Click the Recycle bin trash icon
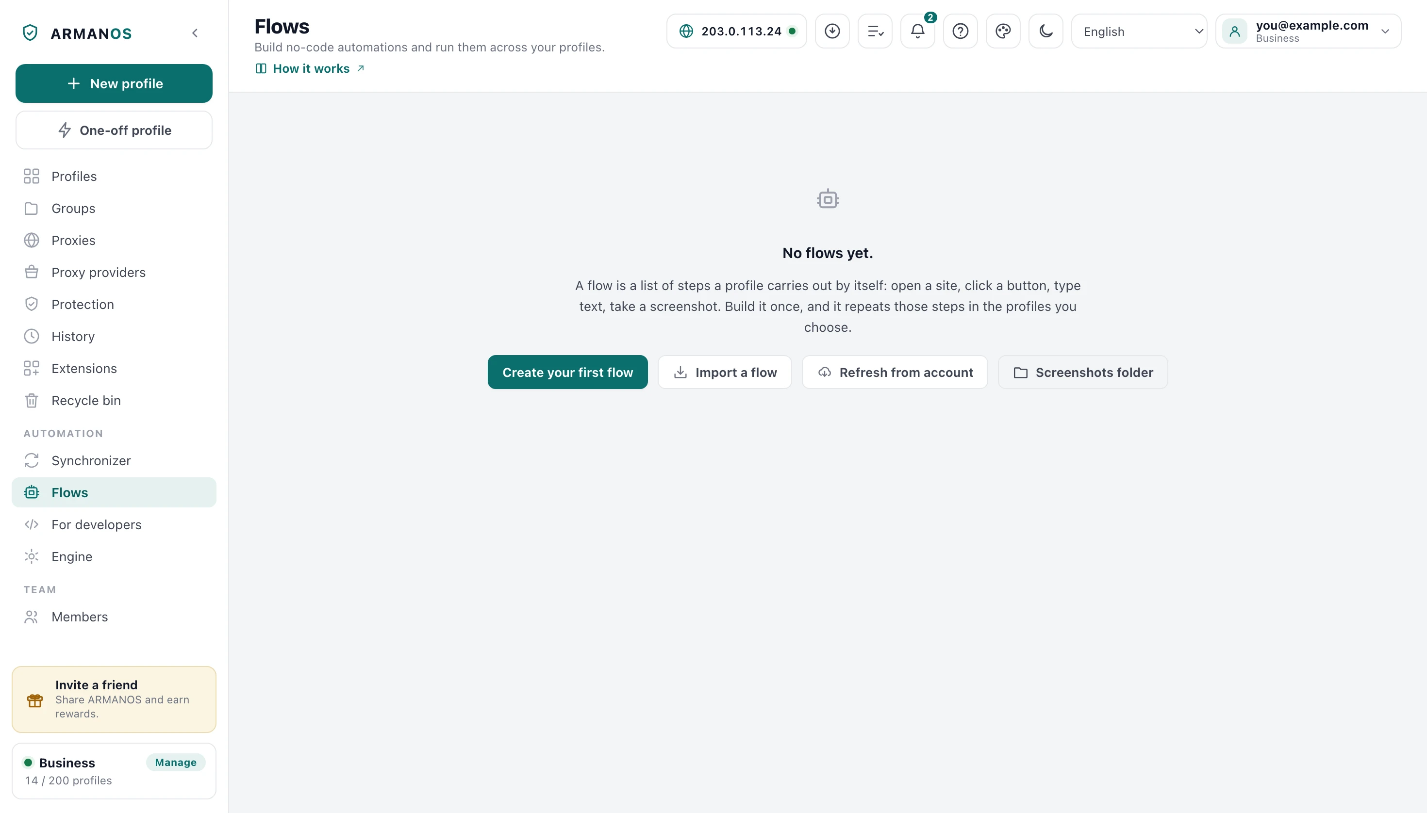The height and width of the screenshot is (813, 1427). pyautogui.click(x=31, y=400)
